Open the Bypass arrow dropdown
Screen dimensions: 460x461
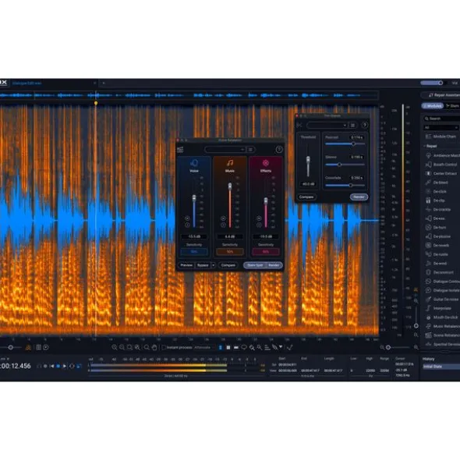(x=214, y=265)
